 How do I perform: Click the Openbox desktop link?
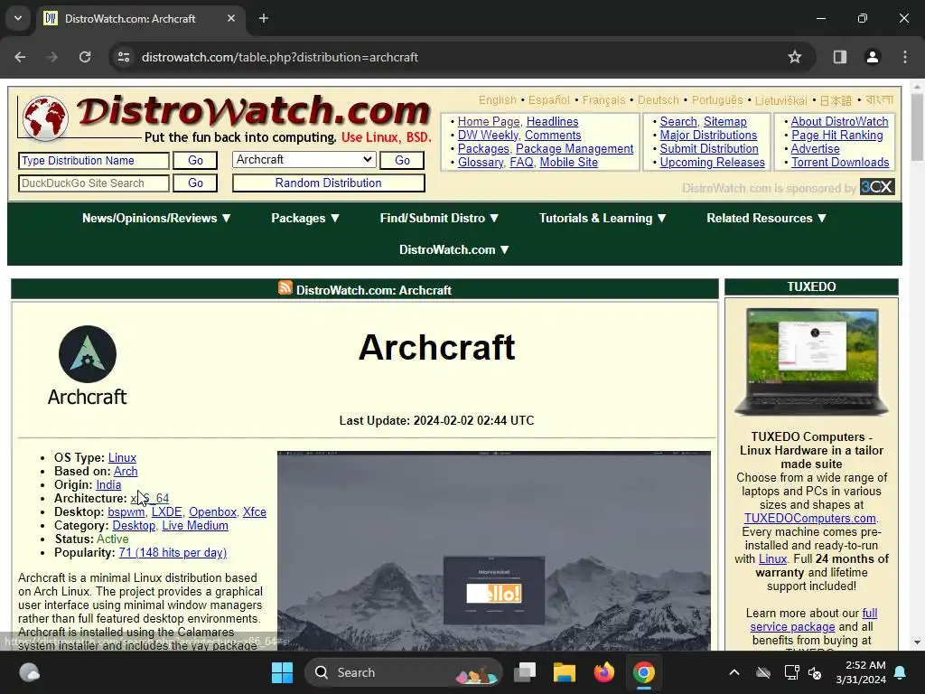coord(212,512)
